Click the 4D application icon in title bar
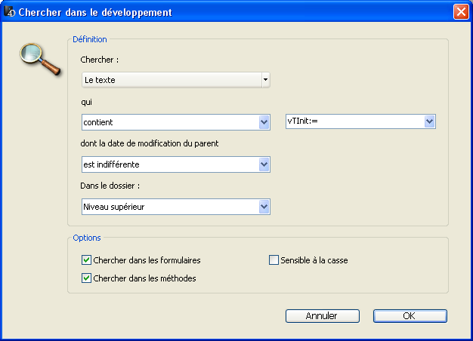 pyautogui.click(x=11, y=12)
